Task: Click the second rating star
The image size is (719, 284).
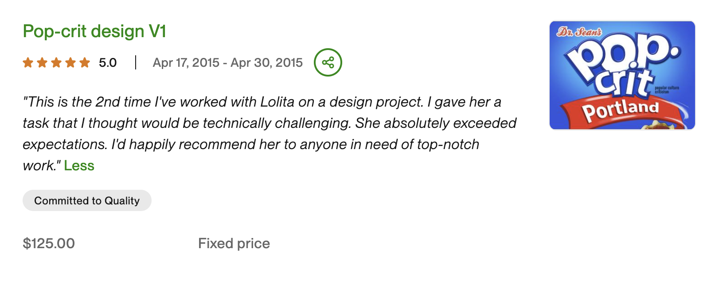Action: 42,63
